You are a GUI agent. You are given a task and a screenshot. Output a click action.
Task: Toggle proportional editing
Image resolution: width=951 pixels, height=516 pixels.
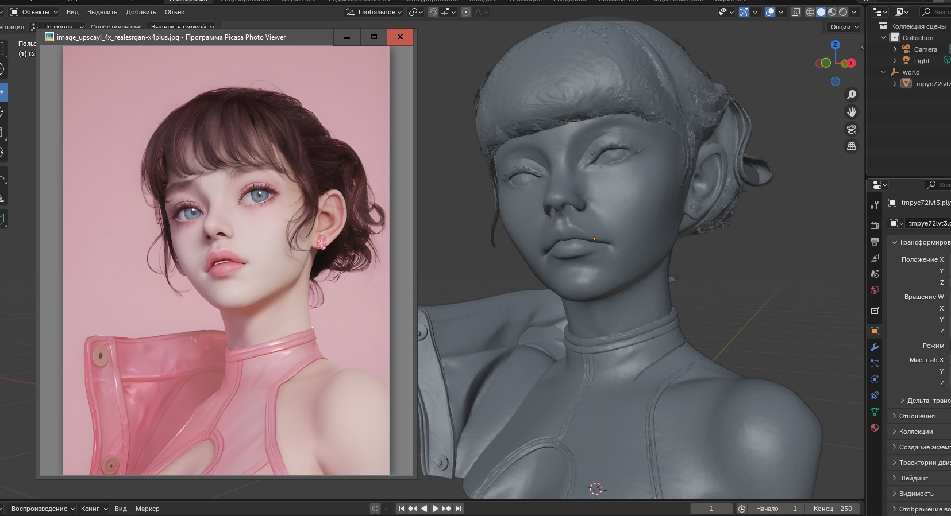pyautogui.click(x=466, y=12)
